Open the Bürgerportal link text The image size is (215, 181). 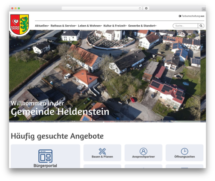click(45, 166)
